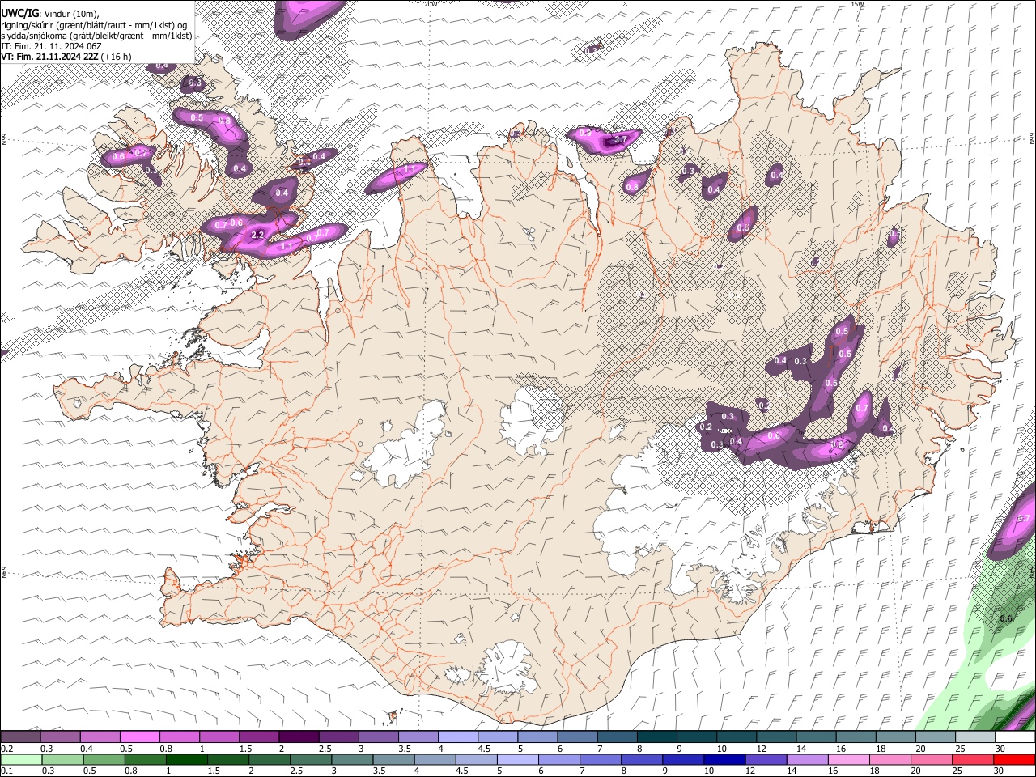Image resolution: width=1036 pixels, height=777 pixels.
Task: Pick light lavender top-row swatch between 4 and 4.5
Action: point(457,737)
